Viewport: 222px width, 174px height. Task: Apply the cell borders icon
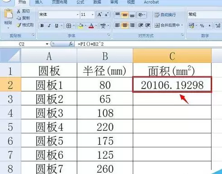(69, 26)
